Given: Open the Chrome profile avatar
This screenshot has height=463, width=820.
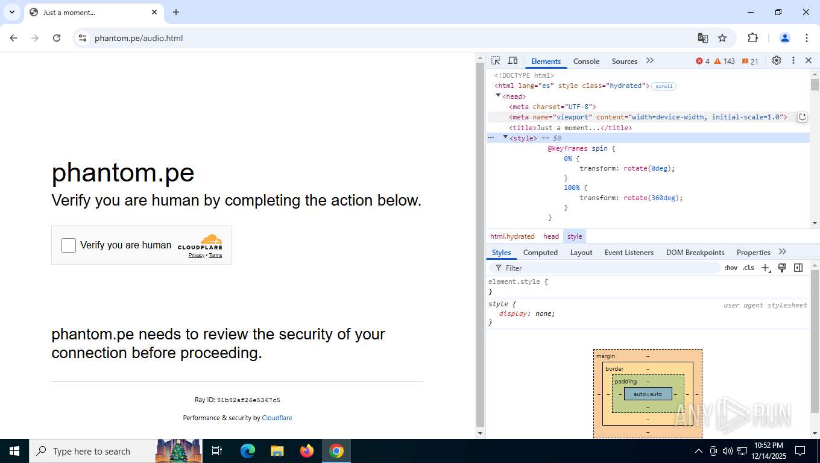Looking at the screenshot, I should (785, 38).
